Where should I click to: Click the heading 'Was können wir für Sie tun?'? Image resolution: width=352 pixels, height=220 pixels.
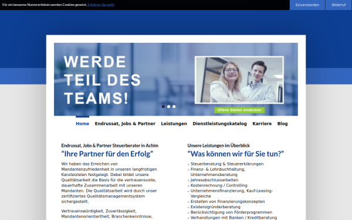point(235,154)
